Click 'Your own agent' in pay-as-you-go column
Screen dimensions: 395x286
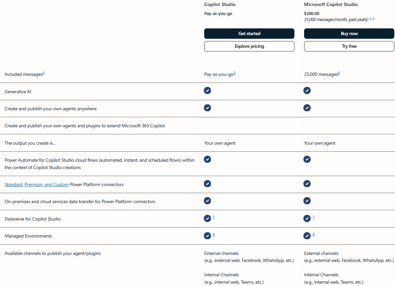(220, 143)
